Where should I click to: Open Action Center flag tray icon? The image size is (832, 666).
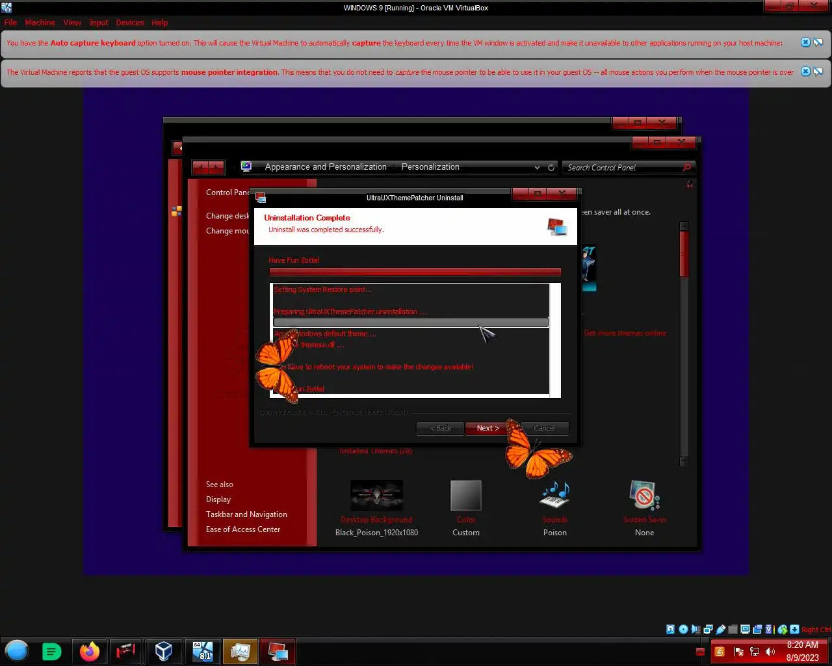click(x=739, y=651)
